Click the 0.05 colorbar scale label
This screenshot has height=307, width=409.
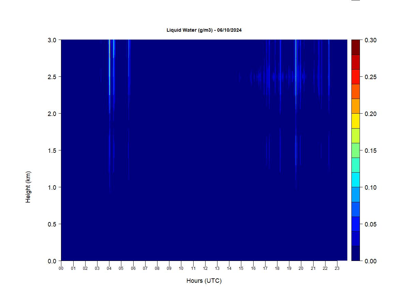click(x=370, y=224)
